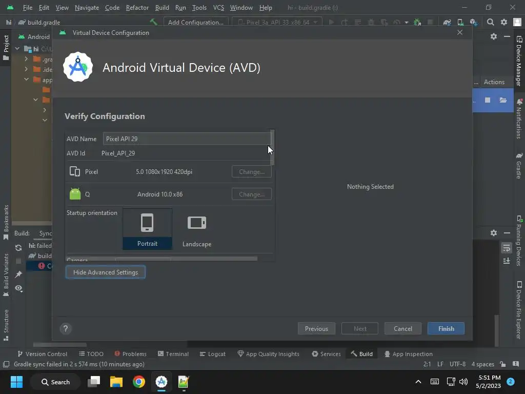This screenshot has height=394, width=525.
Task: Open the Build menu
Action: [x=162, y=7]
